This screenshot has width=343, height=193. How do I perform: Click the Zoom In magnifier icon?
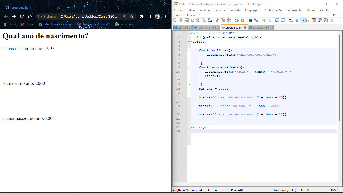pyautogui.click(x=264, y=20)
